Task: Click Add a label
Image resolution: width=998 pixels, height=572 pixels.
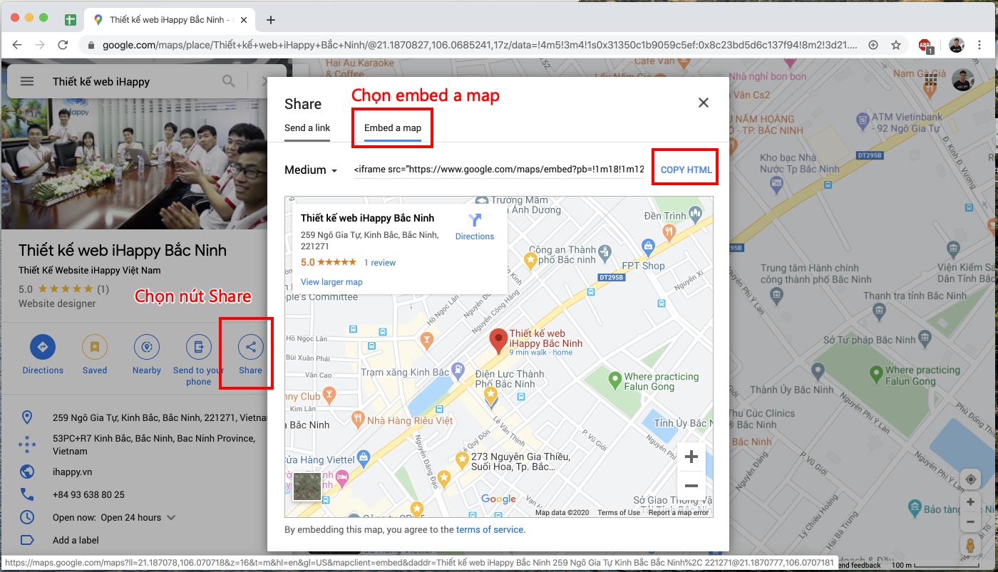Action: pyautogui.click(x=76, y=540)
